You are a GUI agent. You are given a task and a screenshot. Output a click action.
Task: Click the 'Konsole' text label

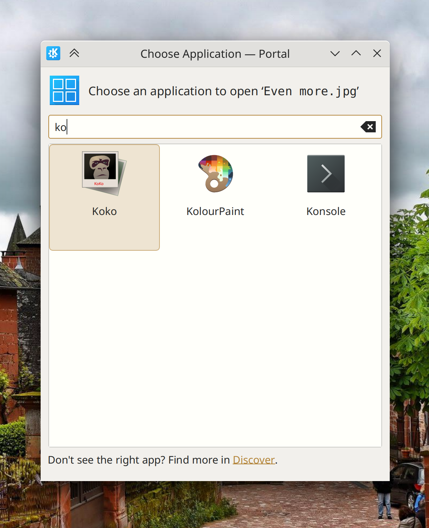[326, 211]
